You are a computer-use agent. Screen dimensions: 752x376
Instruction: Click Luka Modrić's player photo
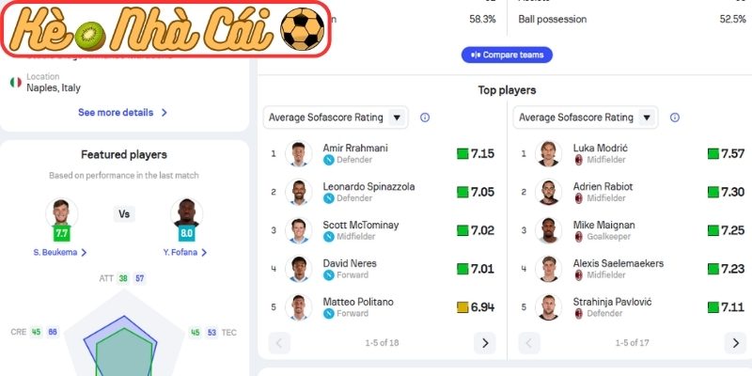coord(549,153)
